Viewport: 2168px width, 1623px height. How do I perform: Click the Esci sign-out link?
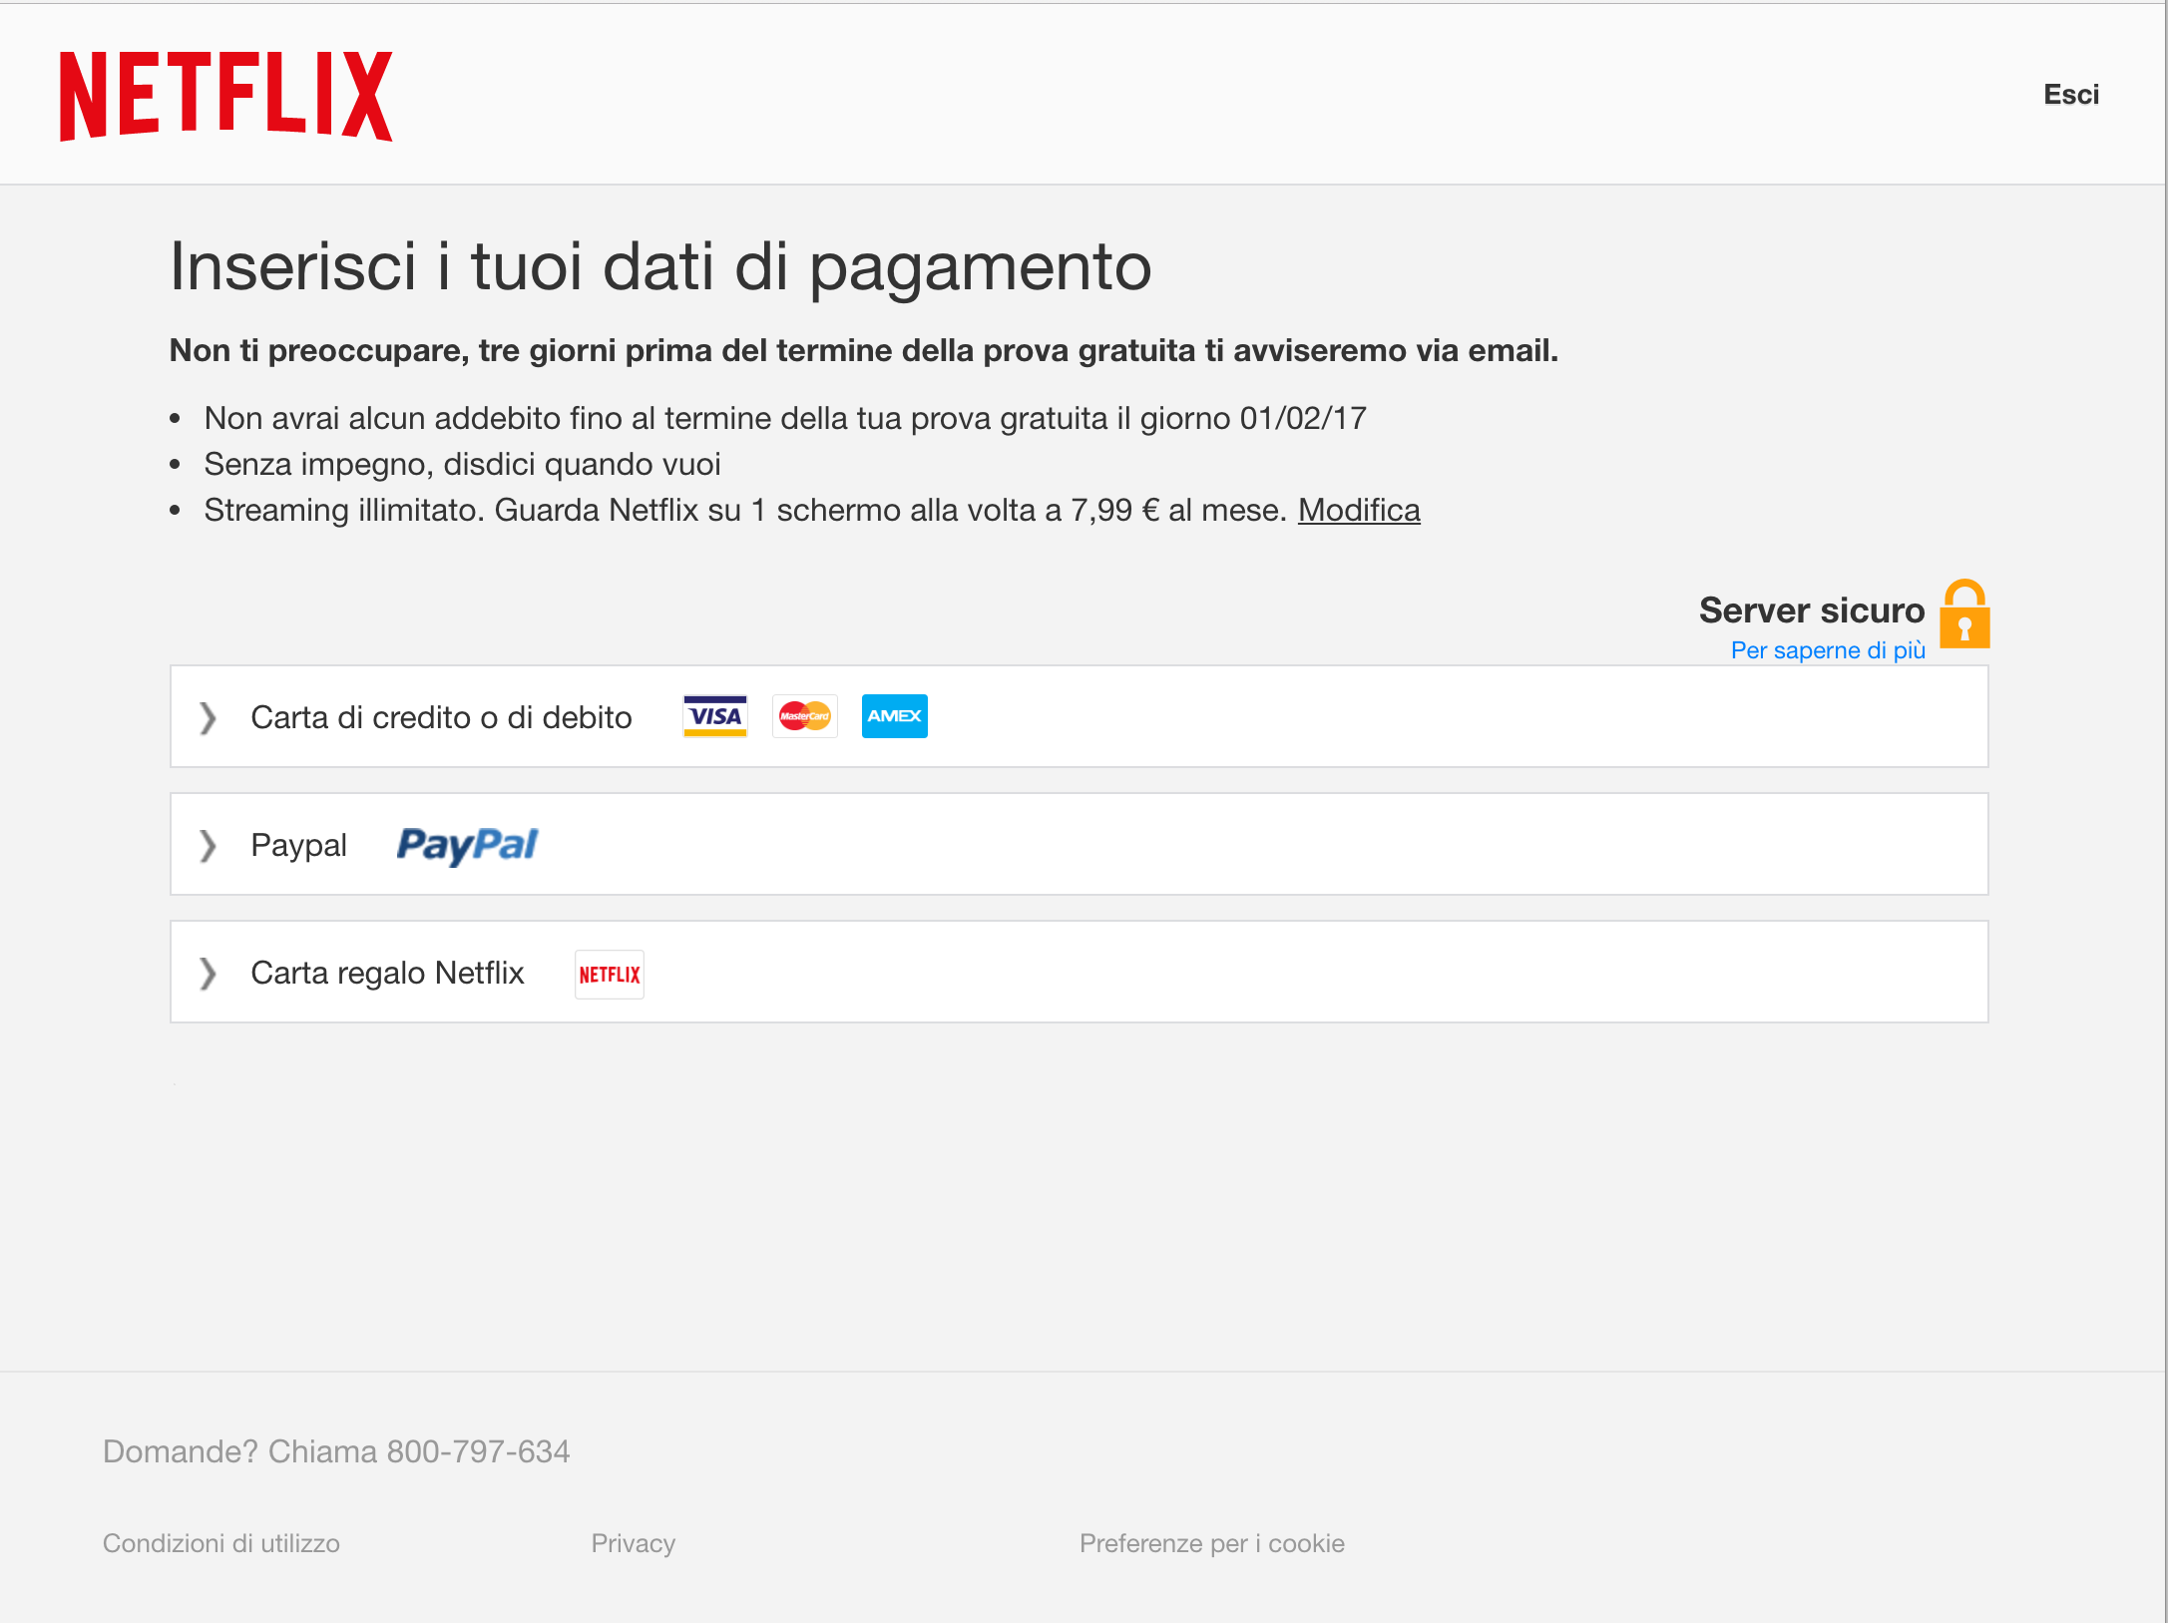tap(2071, 95)
